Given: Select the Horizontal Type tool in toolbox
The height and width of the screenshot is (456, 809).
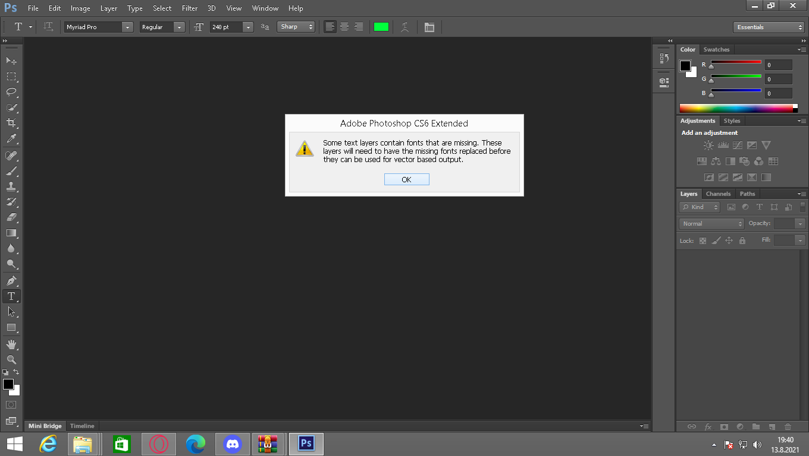Looking at the screenshot, I should 11,296.
